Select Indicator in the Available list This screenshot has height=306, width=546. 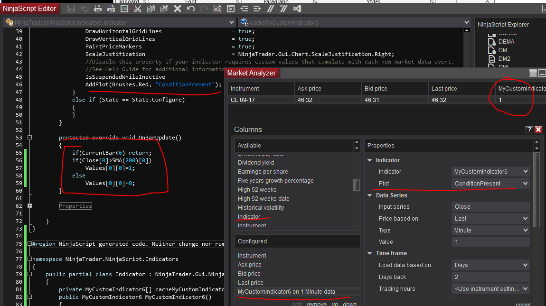[x=249, y=217]
